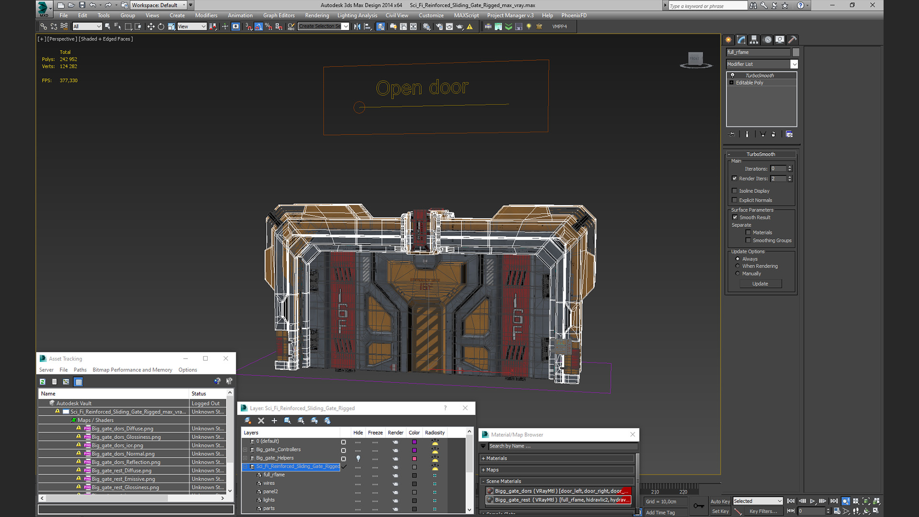Expand Big_gate_Controllers layer

pyautogui.click(x=246, y=450)
